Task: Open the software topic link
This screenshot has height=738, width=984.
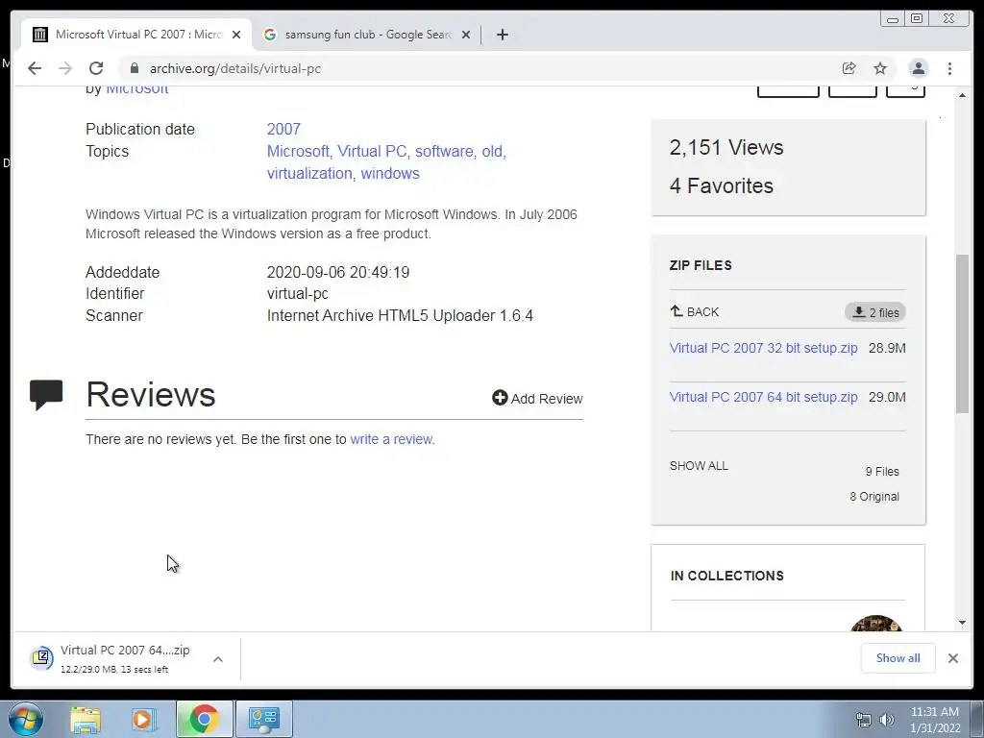Action: (444, 151)
